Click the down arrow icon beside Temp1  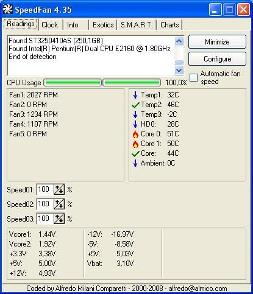tap(135, 95)
